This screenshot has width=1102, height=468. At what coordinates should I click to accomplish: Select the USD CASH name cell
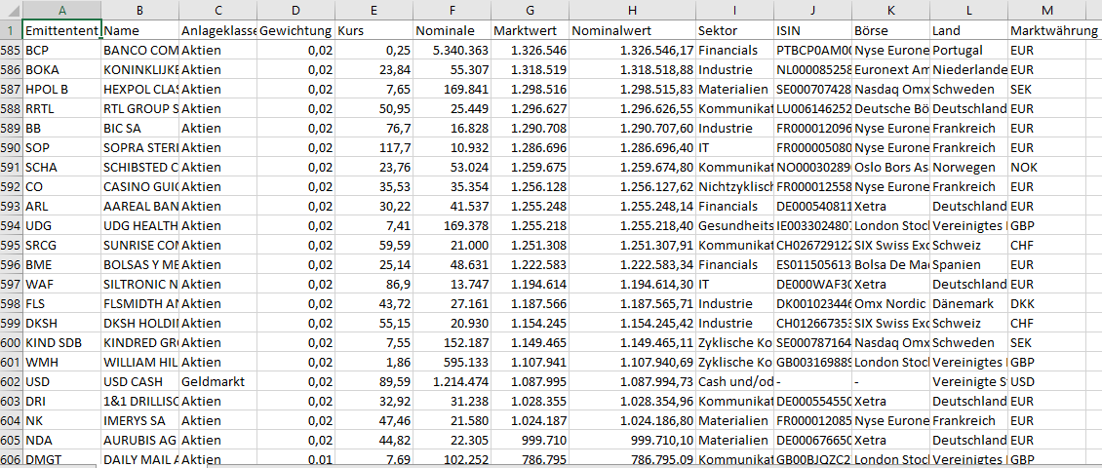pos(140,381)
